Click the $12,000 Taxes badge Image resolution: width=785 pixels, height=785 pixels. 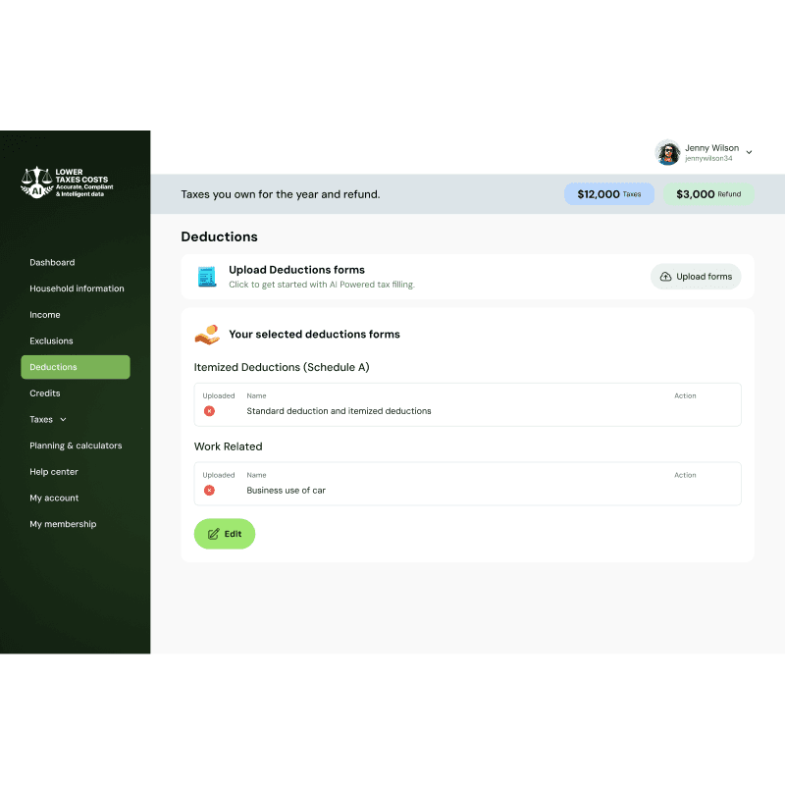click(x=609, y=194)
